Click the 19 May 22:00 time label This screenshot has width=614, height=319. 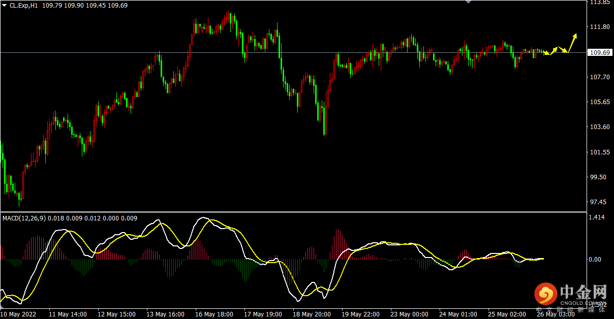point(360,314)
